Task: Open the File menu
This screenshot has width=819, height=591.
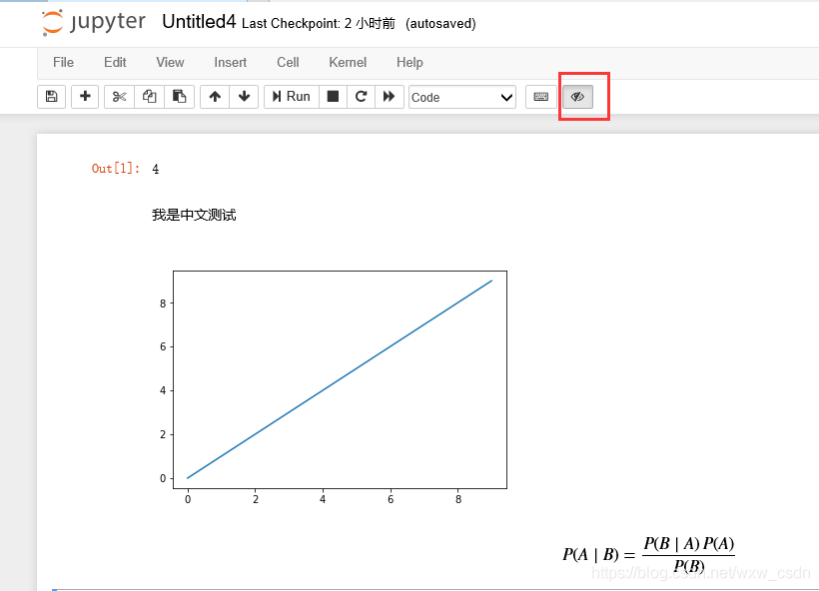Action: 63,62
